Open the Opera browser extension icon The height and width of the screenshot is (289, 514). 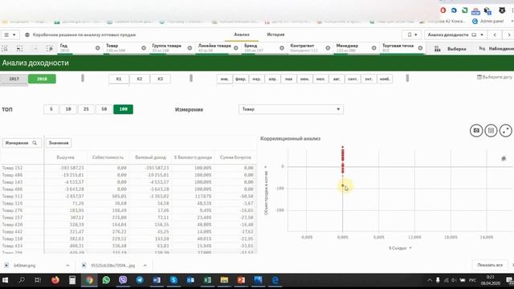443,10
